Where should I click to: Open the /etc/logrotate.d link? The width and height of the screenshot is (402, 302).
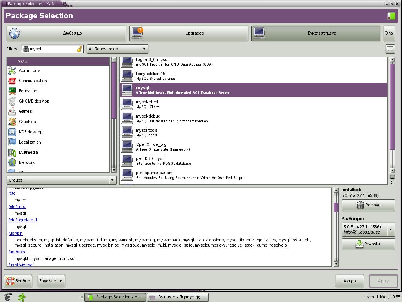pos(22,220)
